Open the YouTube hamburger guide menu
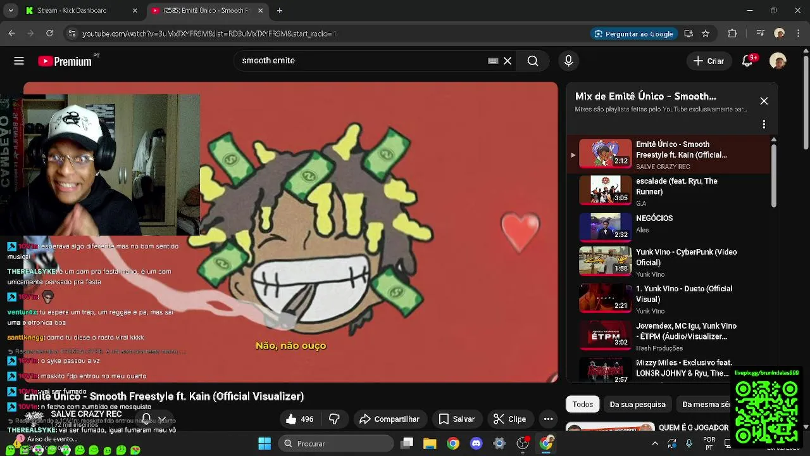810x456 pixels. click(x=19, y=61)
